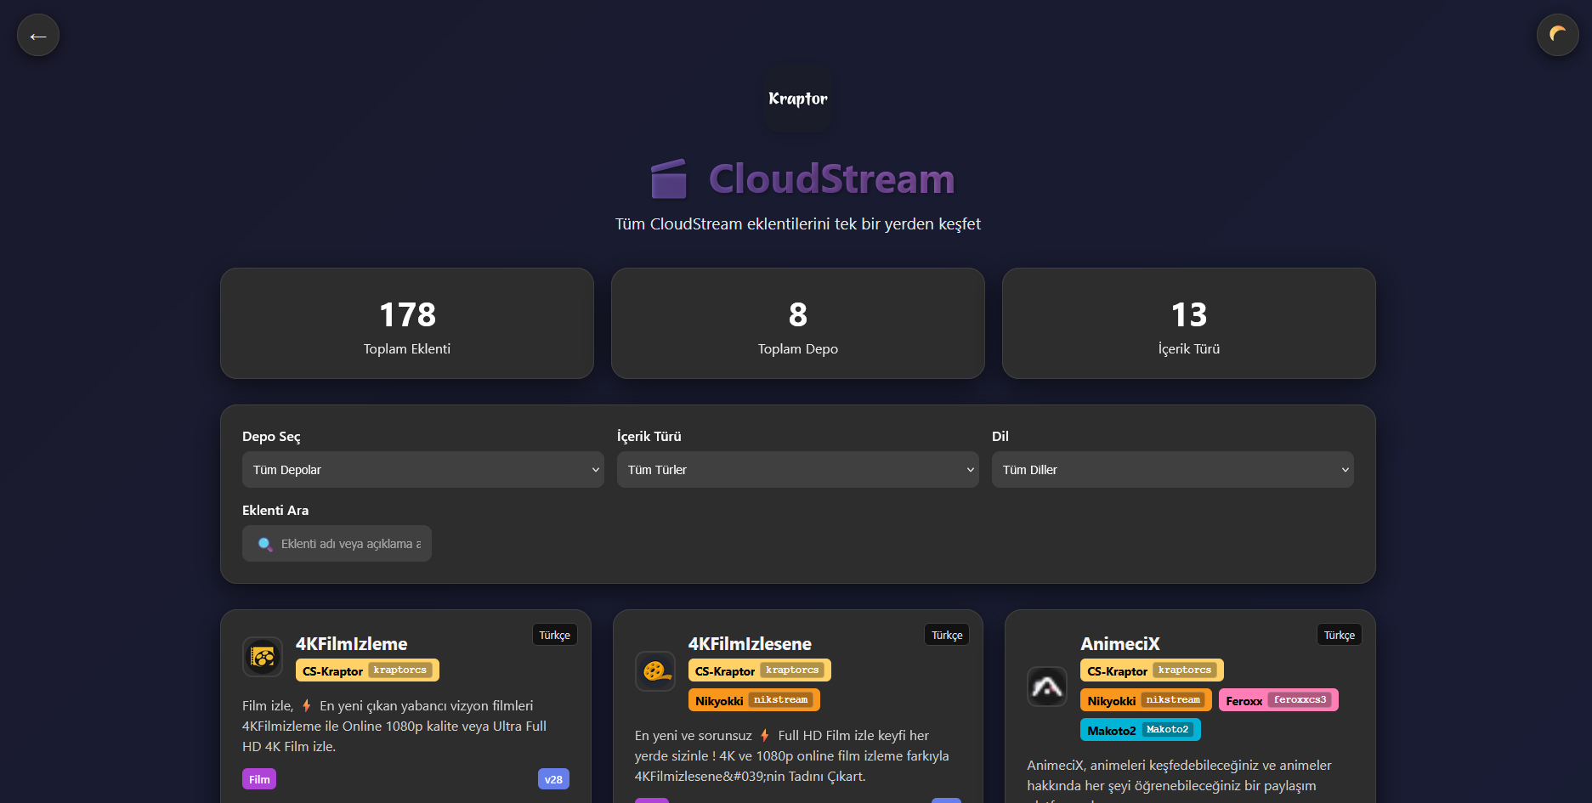The width and height of the screenshot is (1592, 803).
Task: Click Türkçe label on the 4KFilmIzleme card
Action: pyautogui.click(x=554, y=635)
